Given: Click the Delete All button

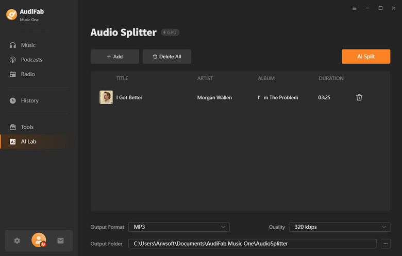Looking at the screenshot, I should (167, 57).
